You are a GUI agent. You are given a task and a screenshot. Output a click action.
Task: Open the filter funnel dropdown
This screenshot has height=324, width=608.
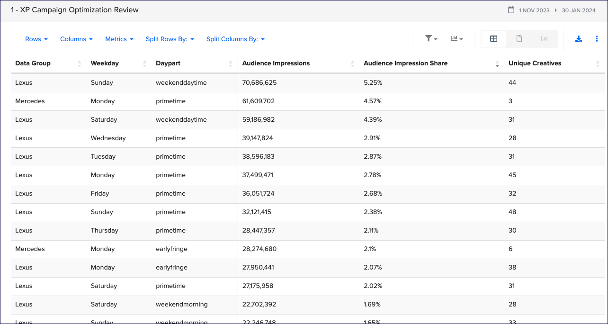point(430,39)
